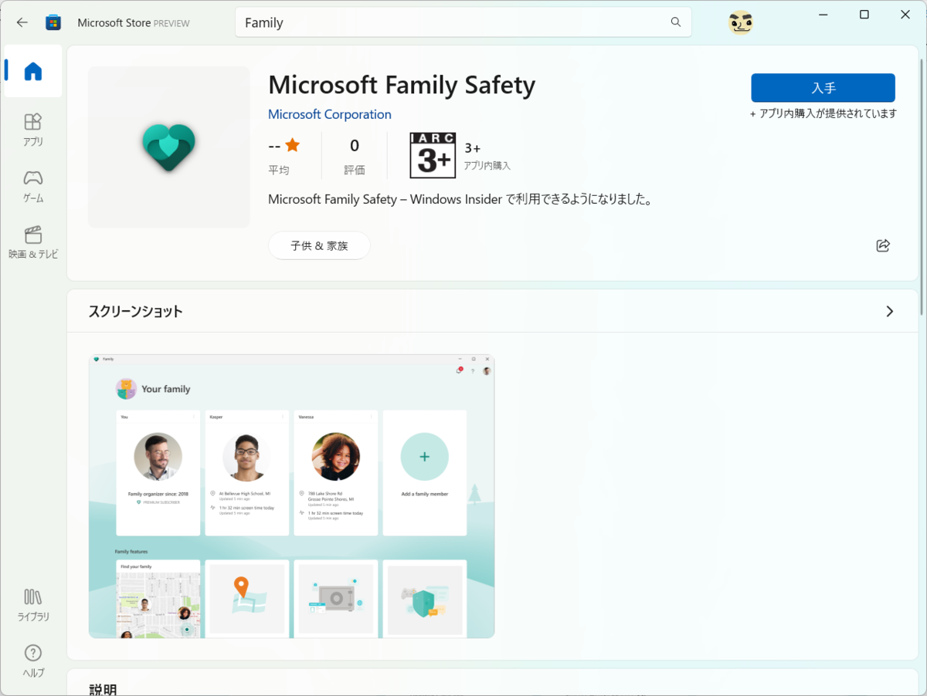Click the 0 評価 rating count

point(355,157)
